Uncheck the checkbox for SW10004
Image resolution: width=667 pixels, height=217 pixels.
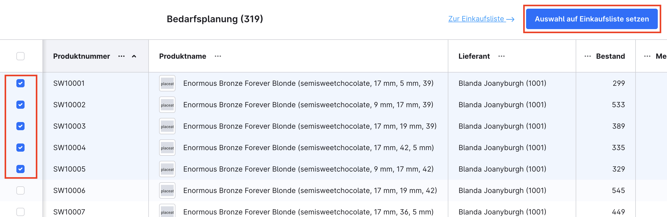pyautogui.click(x=20, y=148)
